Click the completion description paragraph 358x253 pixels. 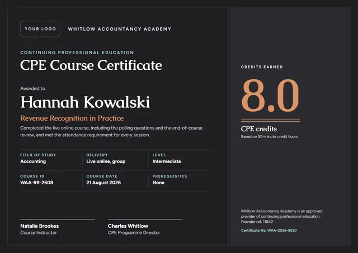click(x=111, y=131)
